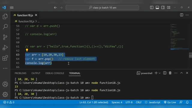This screenshot has height=108, width=192.
Task: Split the editor to the right
Action: [x=181, y=15]
